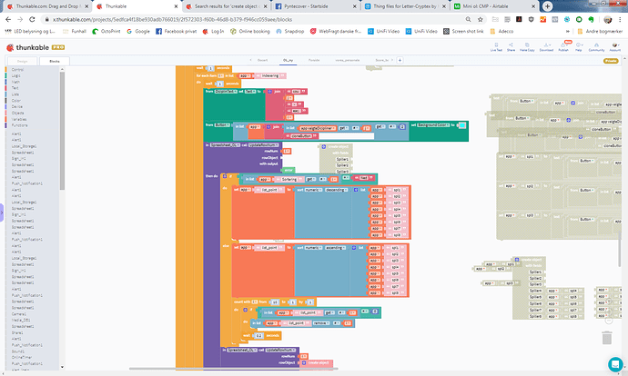Click the Make Copy icon
The width and height of the screenshot is (628, 376).
pyautogui.click(x=527, y=46)
